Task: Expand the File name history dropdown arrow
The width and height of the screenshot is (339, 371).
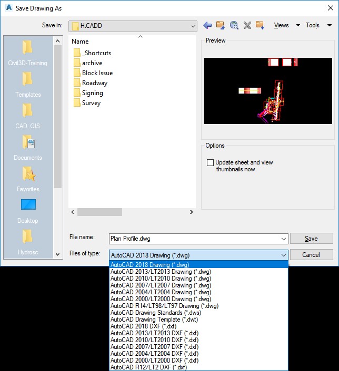Action: coord(284,239)
